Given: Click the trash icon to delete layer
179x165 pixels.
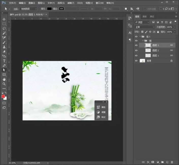Looking at the screenshot, I should [172, 162].
